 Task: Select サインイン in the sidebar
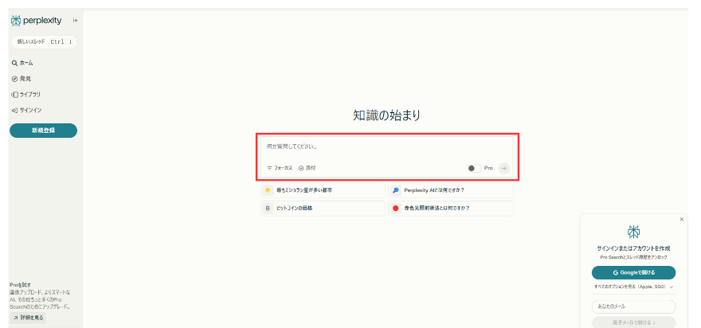(x=26, y=110)
